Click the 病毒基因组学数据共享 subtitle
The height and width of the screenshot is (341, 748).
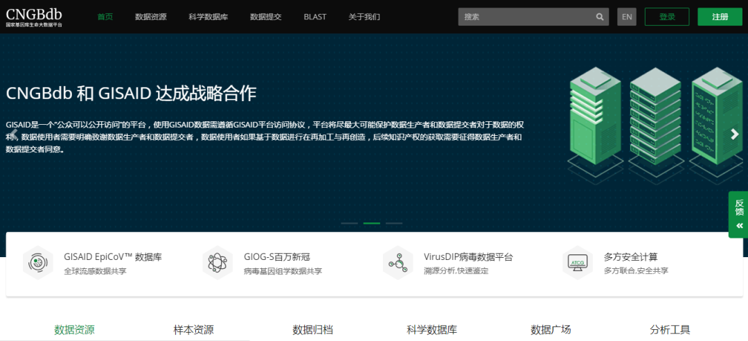[283, 271]
